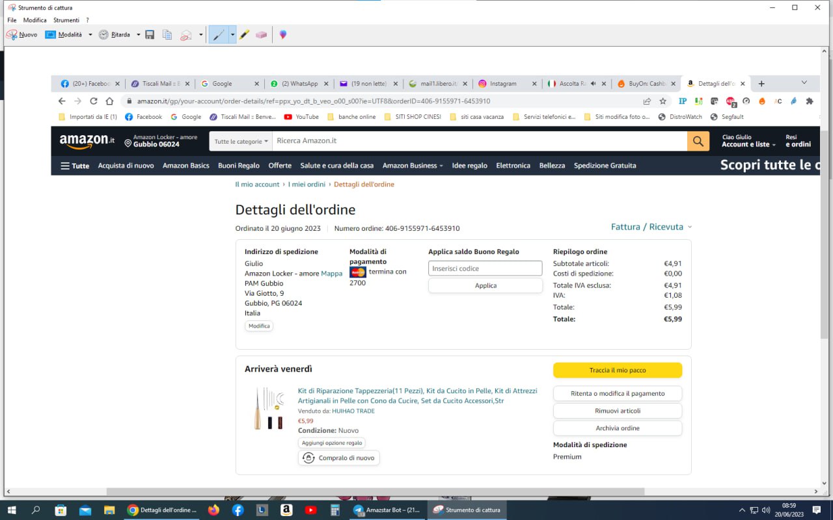Select the Pen tool
This screenshot has height=520, width=833.
point(219,35)
